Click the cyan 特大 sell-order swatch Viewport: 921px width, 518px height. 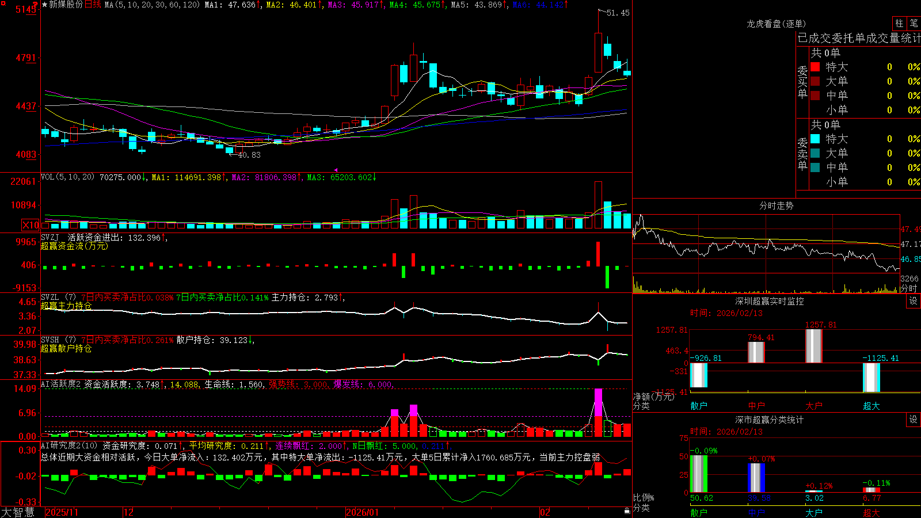(815, 139)
